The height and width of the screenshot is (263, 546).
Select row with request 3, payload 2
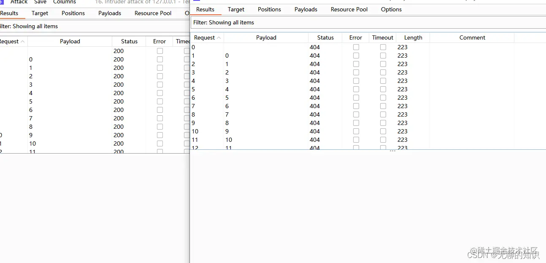[368, 72]
